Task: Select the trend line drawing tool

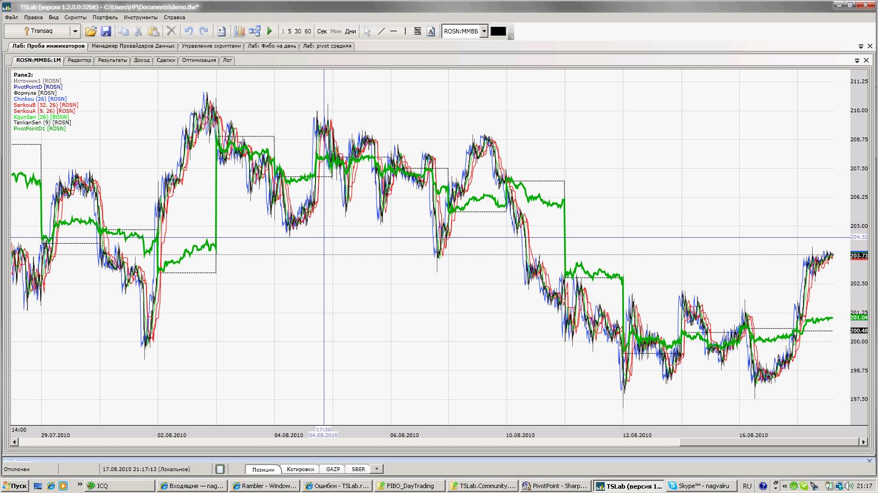Action: tap(381, 31)
